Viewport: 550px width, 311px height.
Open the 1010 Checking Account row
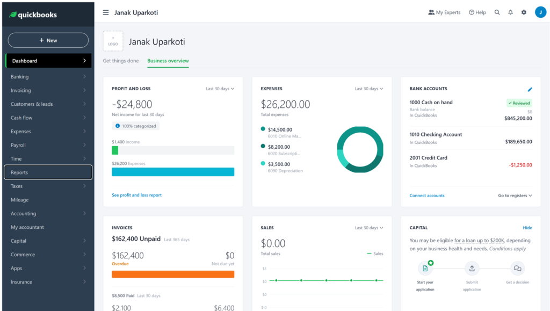tap(471, 138)
